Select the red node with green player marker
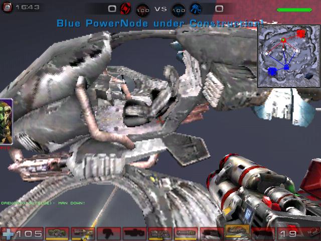This screenshot has width=321, height=241. click(283, 40)
